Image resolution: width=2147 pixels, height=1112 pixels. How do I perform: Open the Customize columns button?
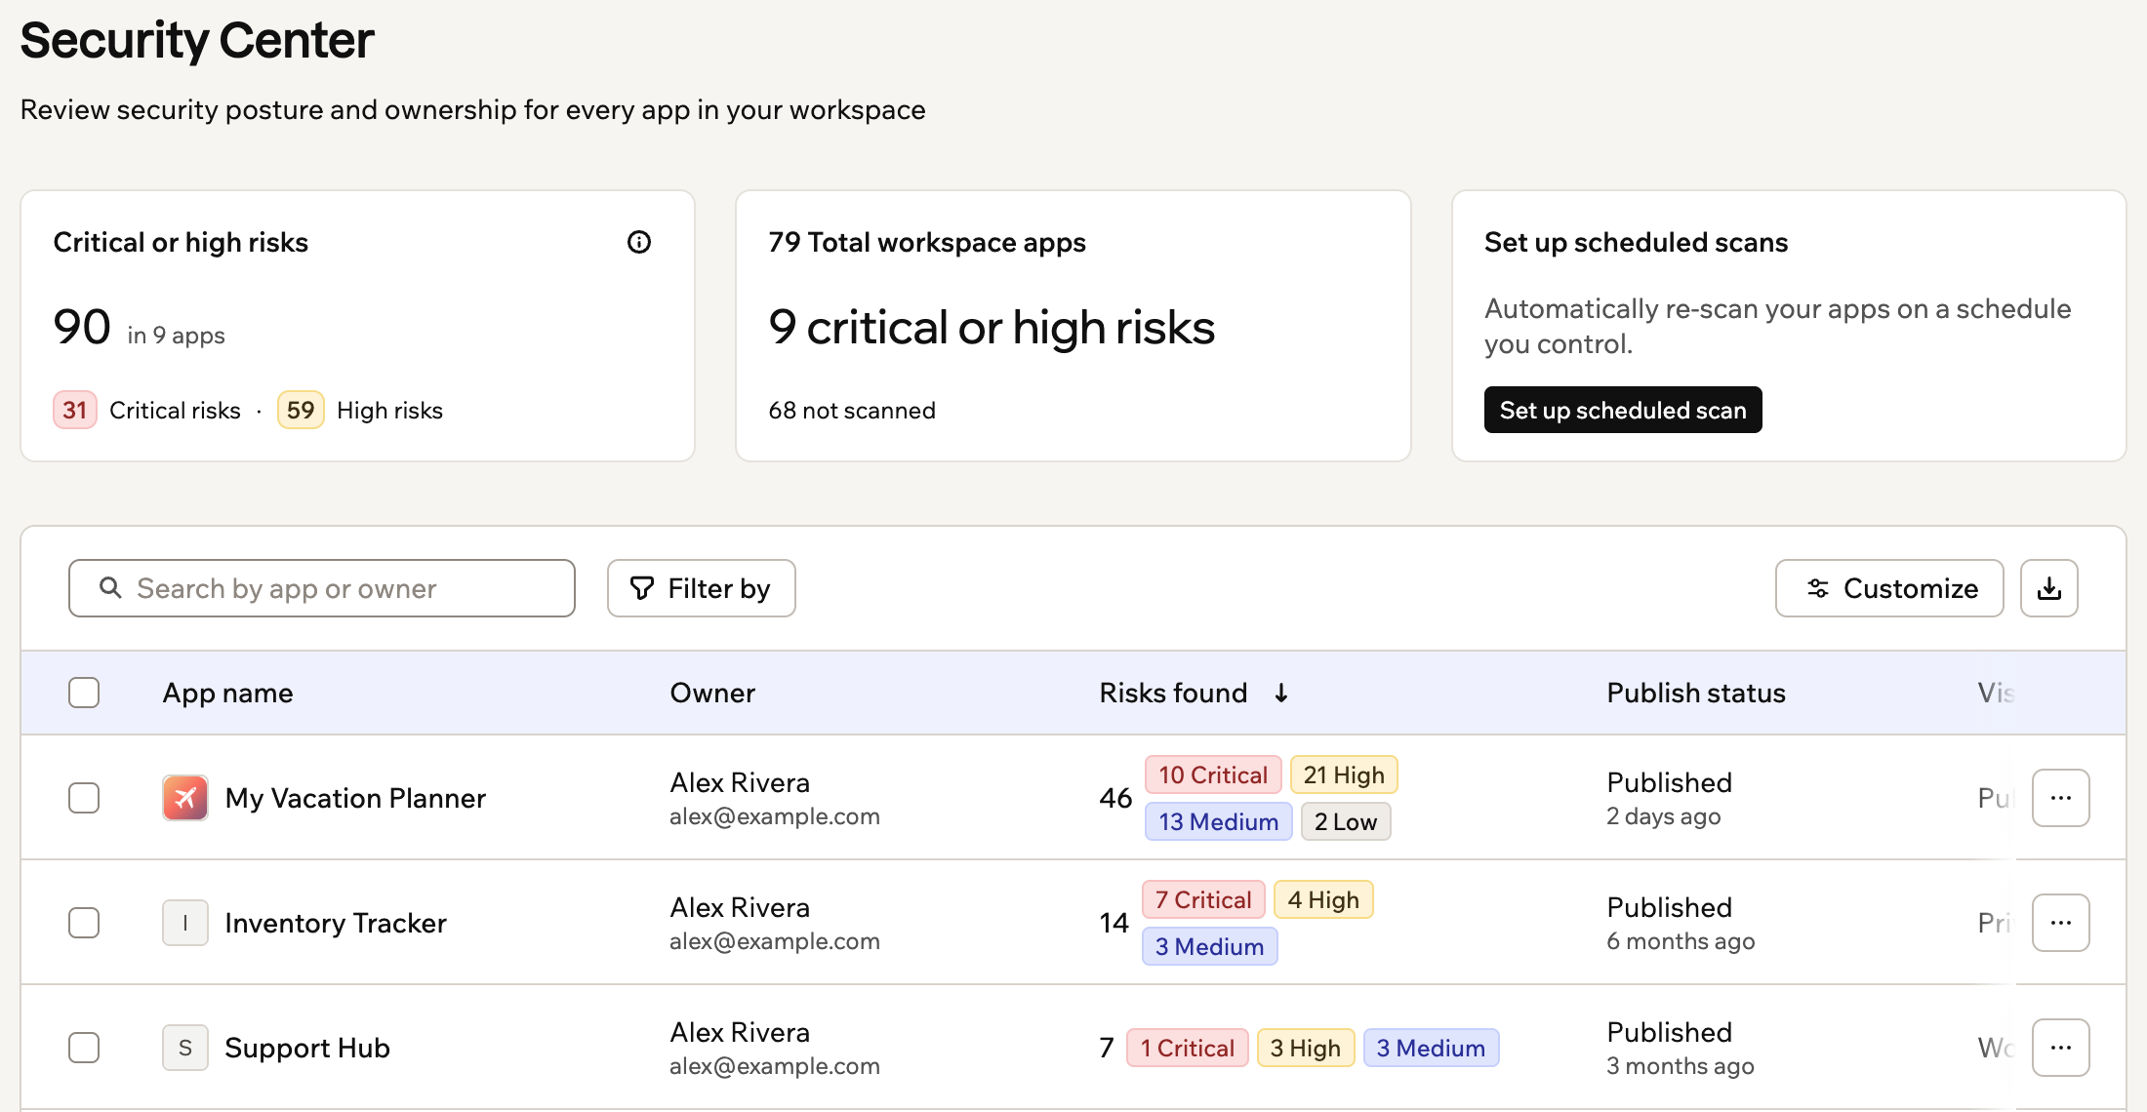click(1889, 588)
